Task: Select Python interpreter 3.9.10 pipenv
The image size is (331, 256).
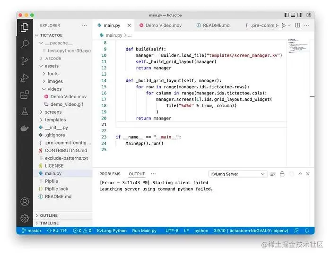Action: coord(251,230)
